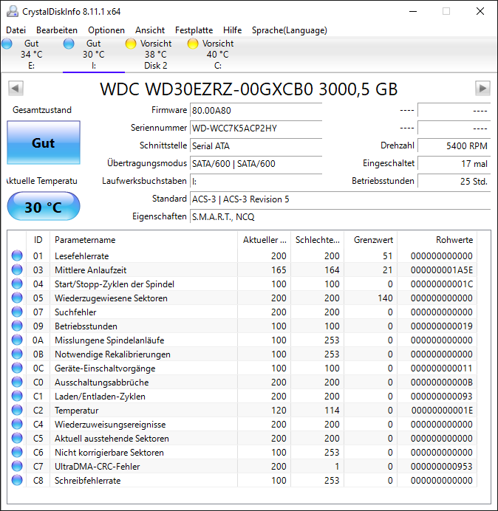The image size is (498, 511).
Task: Select the Mittlere Anlaufzeit parameter name
Action: [90, 270]
